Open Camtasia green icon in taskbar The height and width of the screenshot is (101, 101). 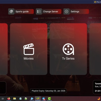49,98
